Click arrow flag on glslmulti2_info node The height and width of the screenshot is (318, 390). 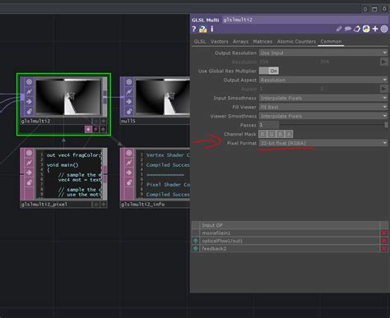click(129, 173)
